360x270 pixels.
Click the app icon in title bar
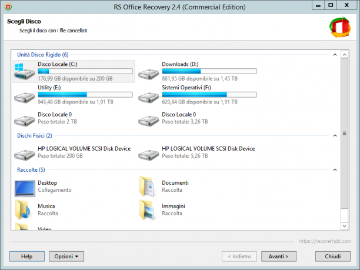pyautogui.click(x=8, y=7)
